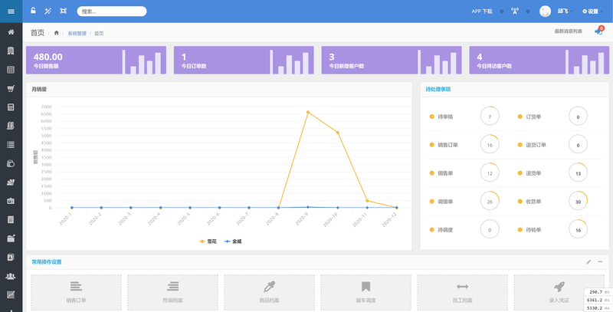The image size is (613, 312).
Task: Open the 装车调度 shortcut tile
Action: (x=366, y=292)
